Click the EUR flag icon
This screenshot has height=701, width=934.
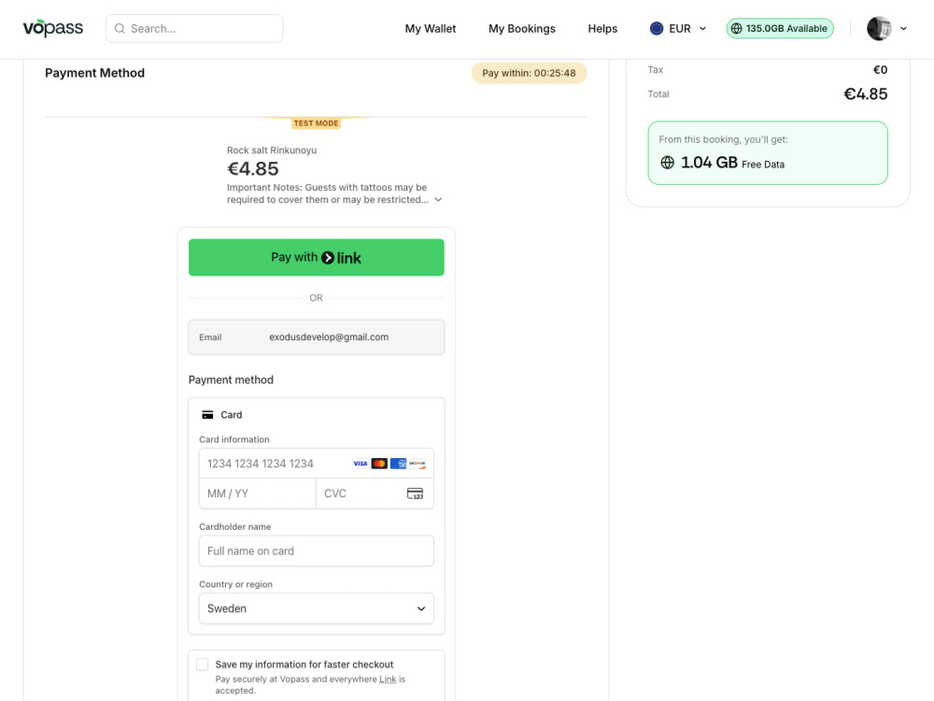(x=657, y=29)
